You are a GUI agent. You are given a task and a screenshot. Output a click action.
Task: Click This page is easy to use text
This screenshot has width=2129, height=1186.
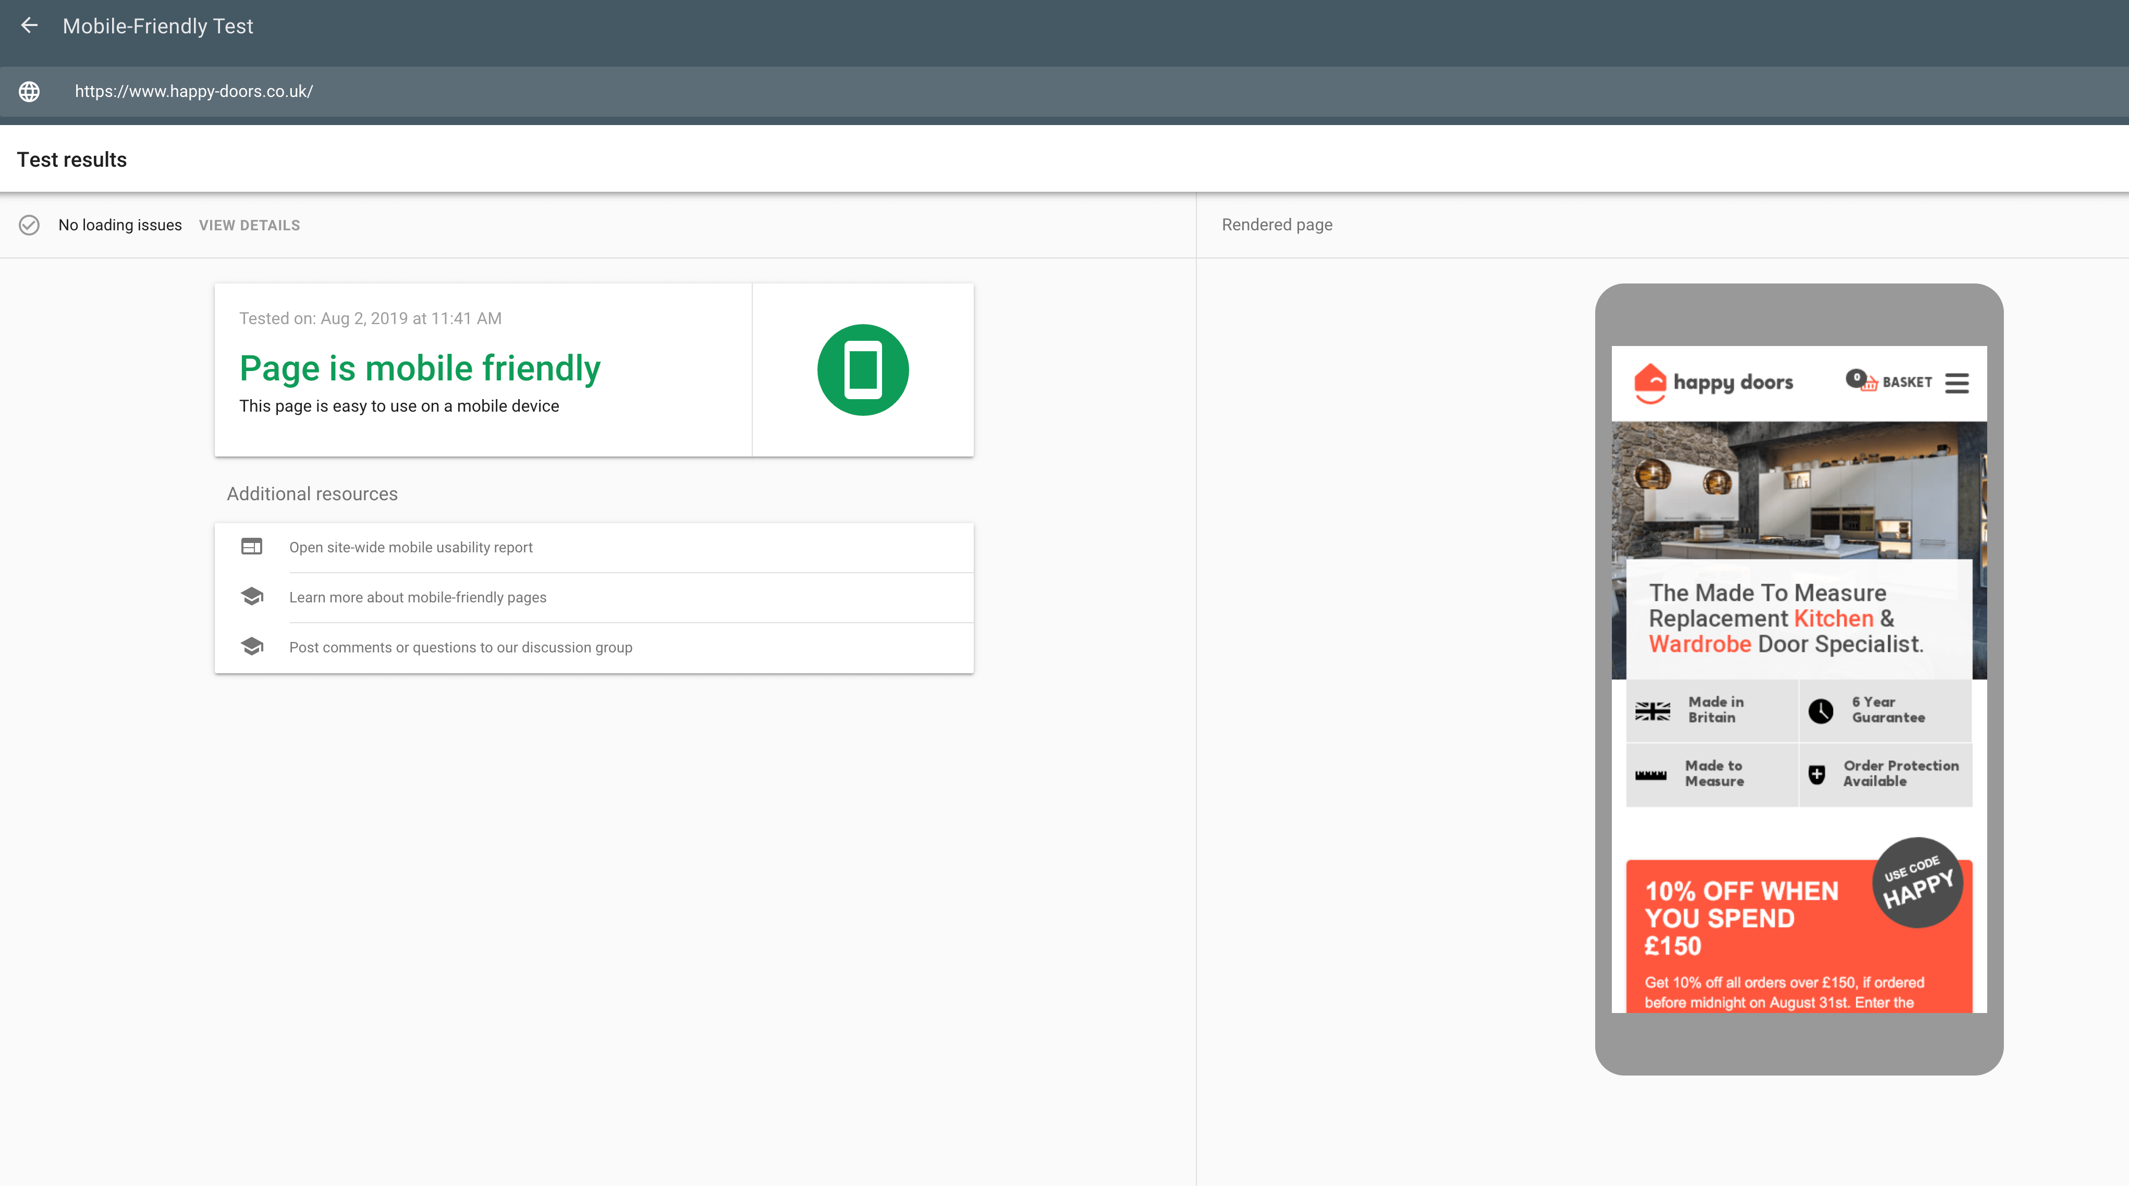399,406
